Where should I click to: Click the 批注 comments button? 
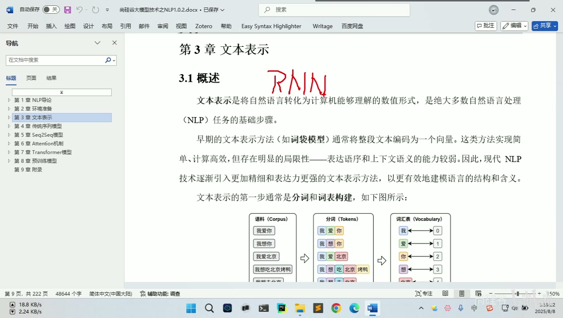pos(486,26)
